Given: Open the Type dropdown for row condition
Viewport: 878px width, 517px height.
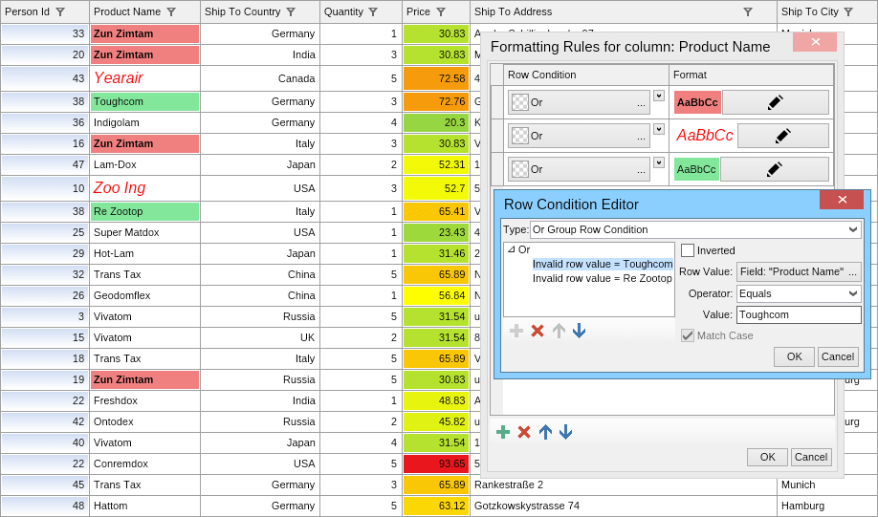Looking at the screenshot, I should pos(695,229).
